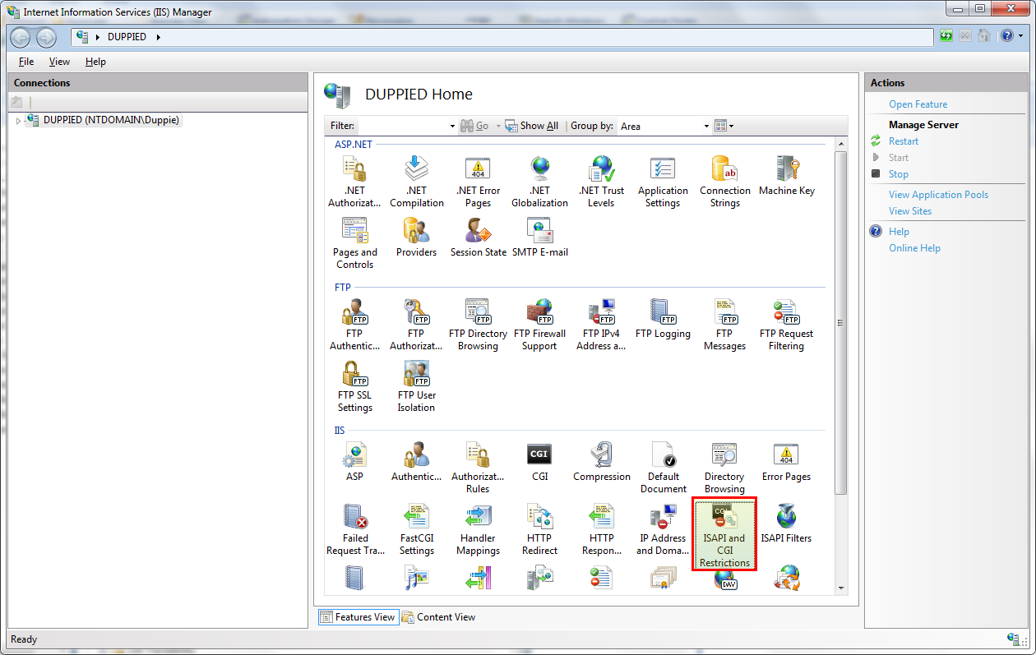Open Providers feature
The image size is (1036, 655).
click(416, 238)
